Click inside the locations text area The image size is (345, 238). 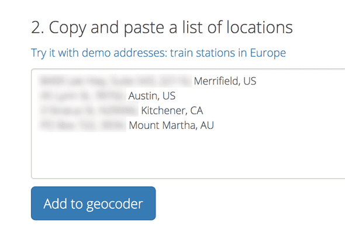[x=188, y=124]
